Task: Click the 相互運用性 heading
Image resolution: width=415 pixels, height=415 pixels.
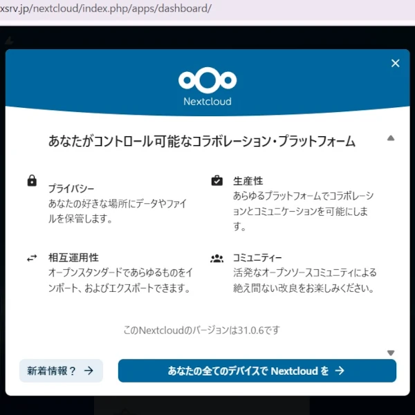Action: [x=73, y=257]
